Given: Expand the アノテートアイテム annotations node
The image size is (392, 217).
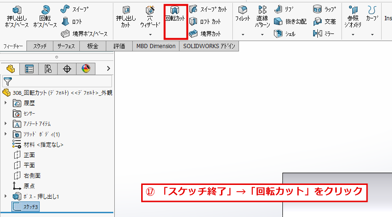Looking at the screenshot, I should [6, 123].
